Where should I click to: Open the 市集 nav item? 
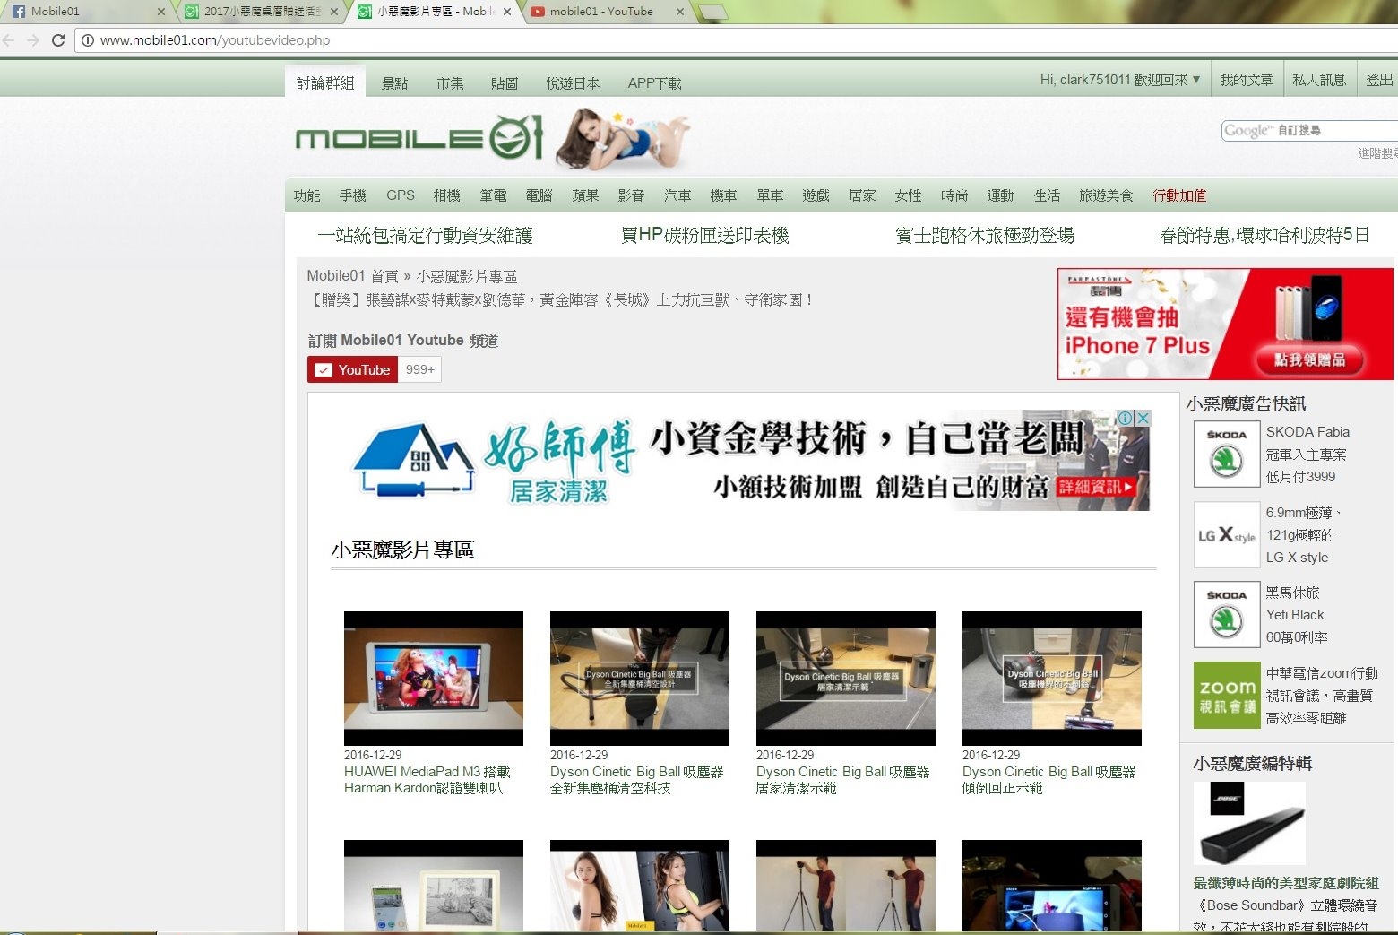tap(450, 83)
